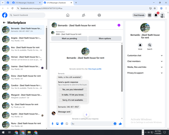Open View buyer profile link
This screenshot has width=169, height=135.
pos(95,69)
